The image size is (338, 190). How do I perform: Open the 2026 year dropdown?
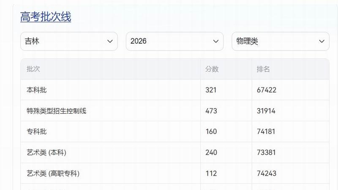pyautogui.click(x=174, y=41)
